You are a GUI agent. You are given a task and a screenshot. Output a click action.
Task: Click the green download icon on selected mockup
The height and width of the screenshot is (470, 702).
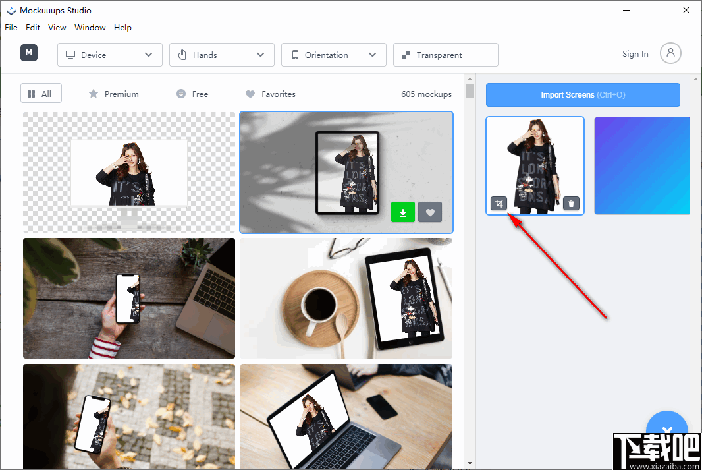point(402,212)
